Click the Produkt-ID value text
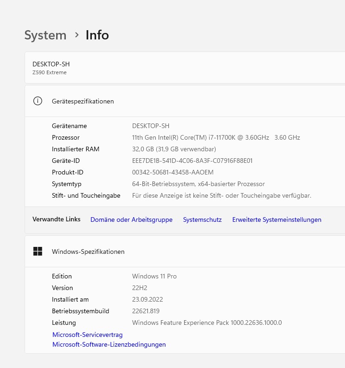This screenshot has height=368, width=345. pos(172,172)
